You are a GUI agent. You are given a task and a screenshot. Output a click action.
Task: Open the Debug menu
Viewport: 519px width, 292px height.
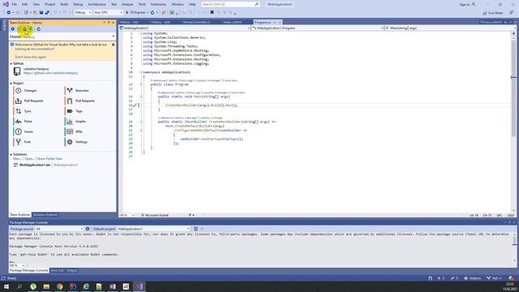tap(78, 4)
